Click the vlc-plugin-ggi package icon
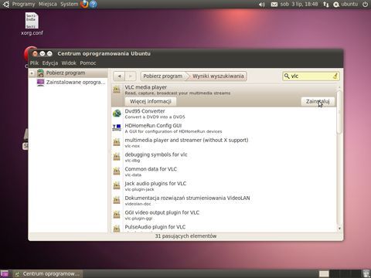The width and height of the screenshot is (371, 278). (117, 214)
